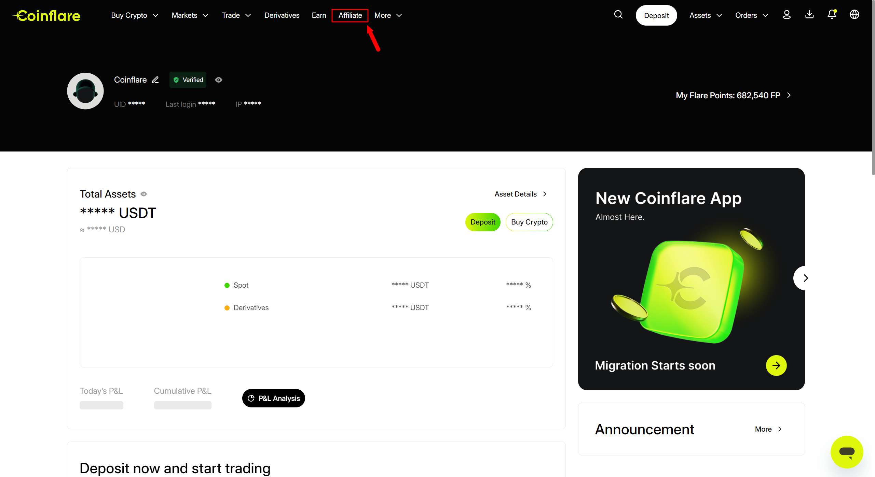This screenshot has width=875, height=477.
Task: Click the globe language icon
Action: coord(854,15)
